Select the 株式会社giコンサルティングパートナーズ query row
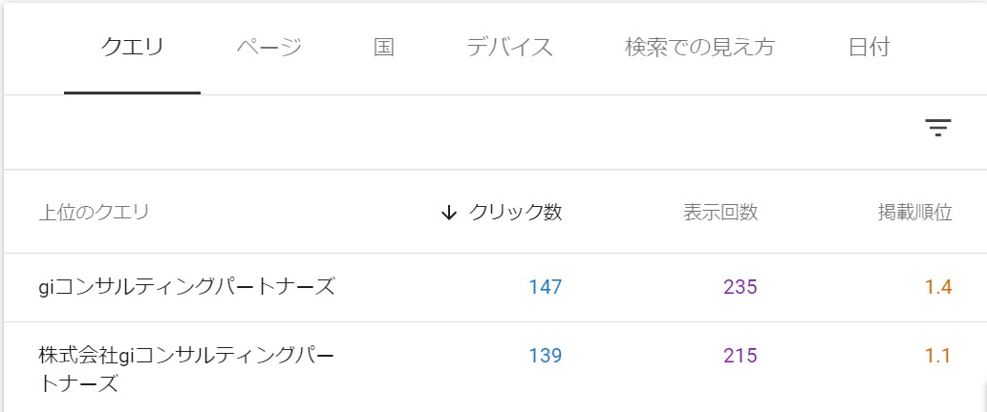Image resolution: width=987 pixels, height=412 pixels. point(493,367)
